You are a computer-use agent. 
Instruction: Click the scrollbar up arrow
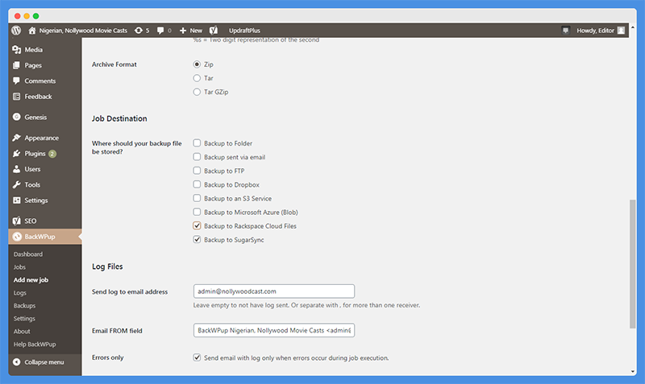point(633,27)
